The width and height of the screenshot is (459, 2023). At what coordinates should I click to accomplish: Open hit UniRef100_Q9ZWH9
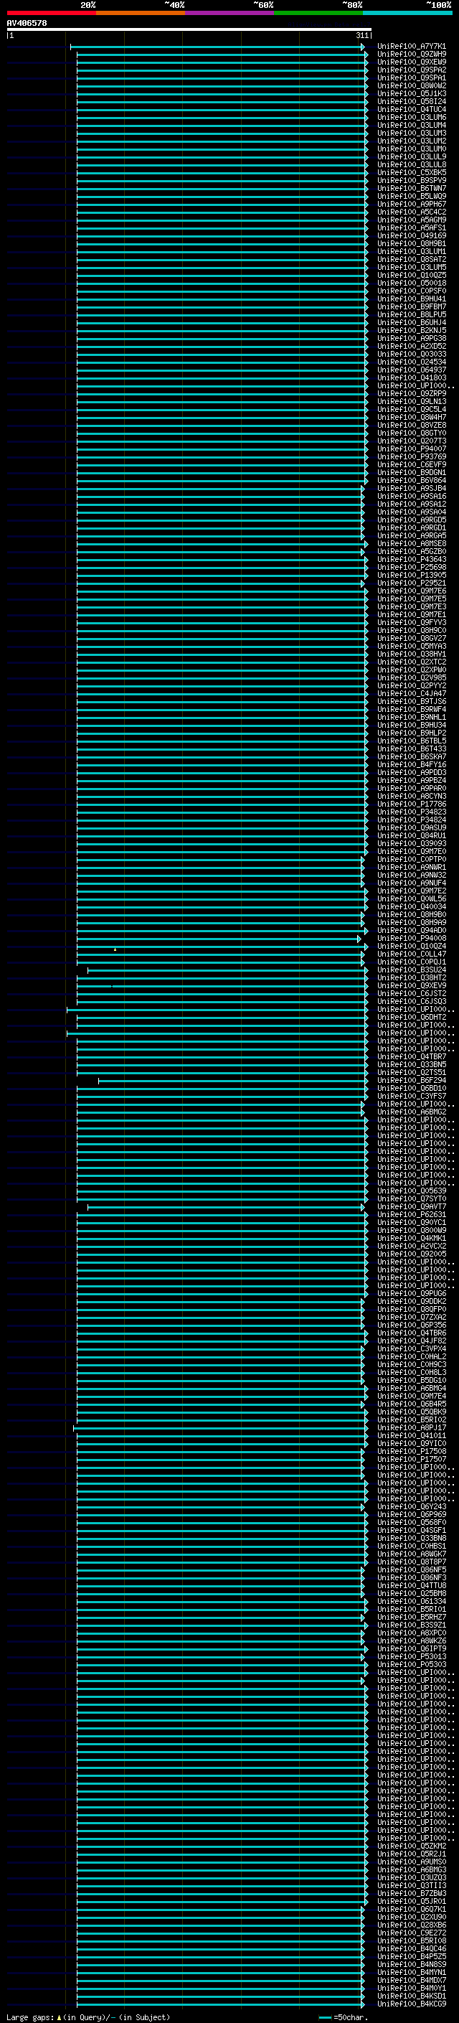pos(411,55)
